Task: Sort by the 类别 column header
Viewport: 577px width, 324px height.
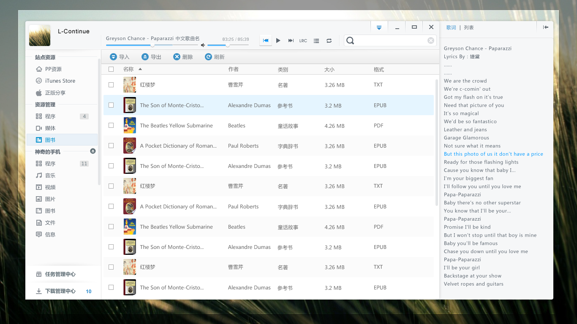Action: pyautogui.click(x=283, y=69)
